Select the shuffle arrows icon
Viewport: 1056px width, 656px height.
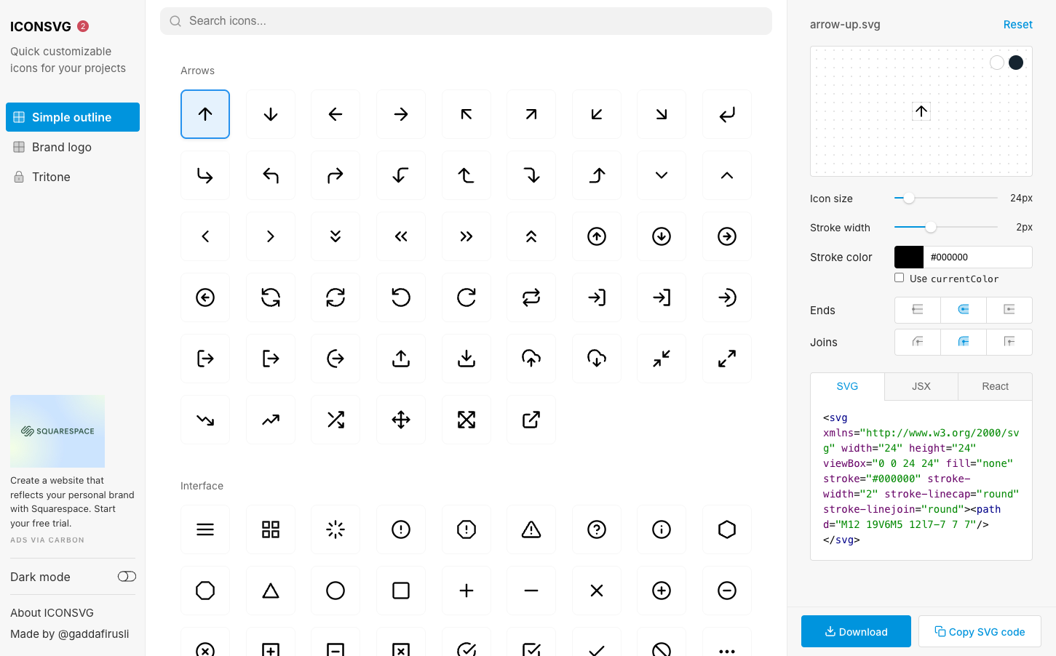(336, 419)
